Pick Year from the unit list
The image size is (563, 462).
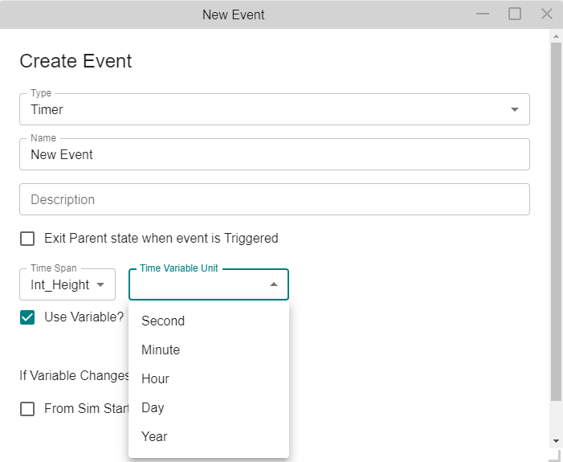click(209, 436)
